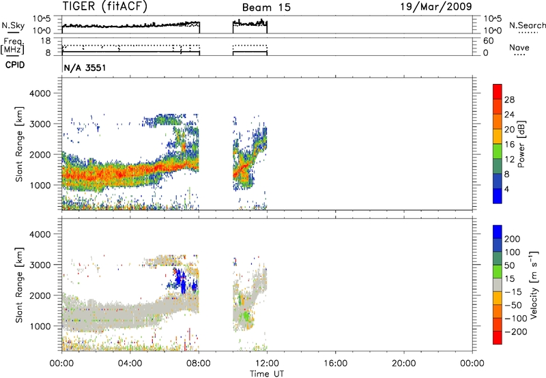Click the '12:00' time axis label
Image resolution: width=546 pixels, height=378 pixels.
[267, 364]
